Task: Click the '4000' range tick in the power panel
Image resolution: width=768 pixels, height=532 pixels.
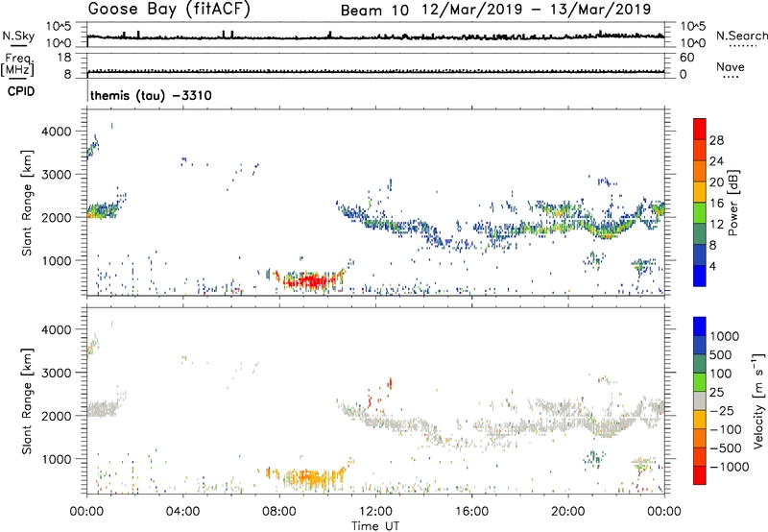Action: coord(56,132)
